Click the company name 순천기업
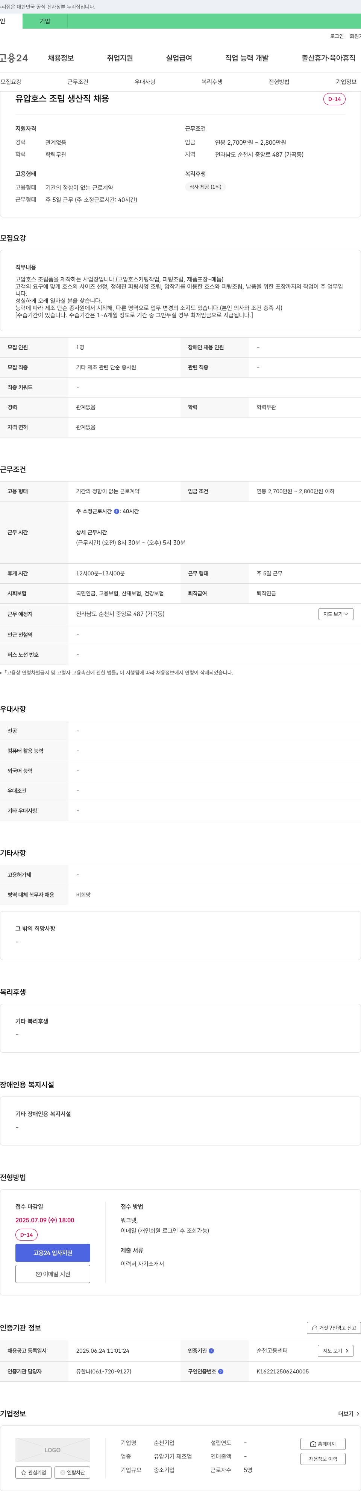Screen dimensions: 361x1491 click(x=164, y=1443)
